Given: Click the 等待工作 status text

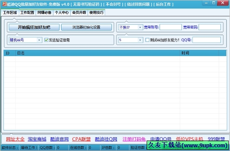Looking at the screenshot, I should 29,148.
